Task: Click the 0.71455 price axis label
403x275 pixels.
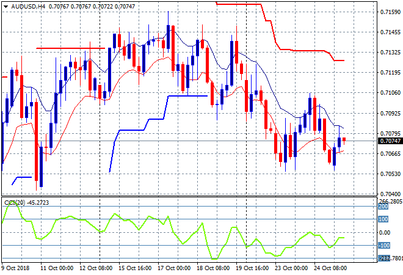Action: (390, 32)
